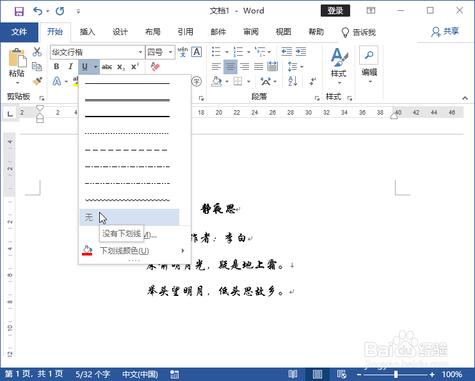
Task: Click the 共享 share button
Action: [x=445, y=31]
